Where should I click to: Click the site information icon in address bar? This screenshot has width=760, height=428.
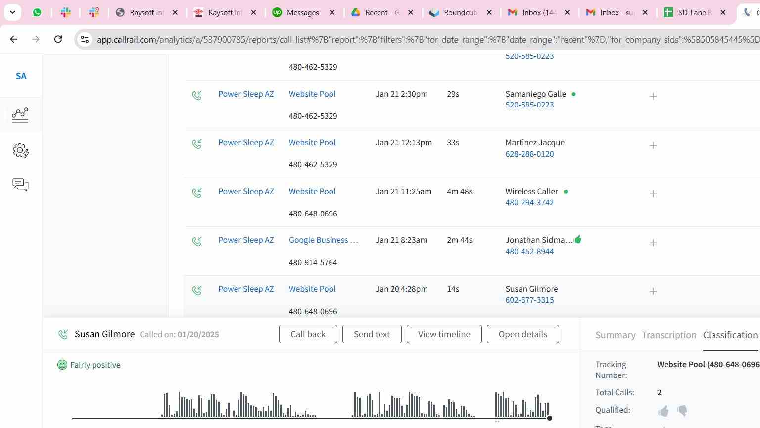85,39
